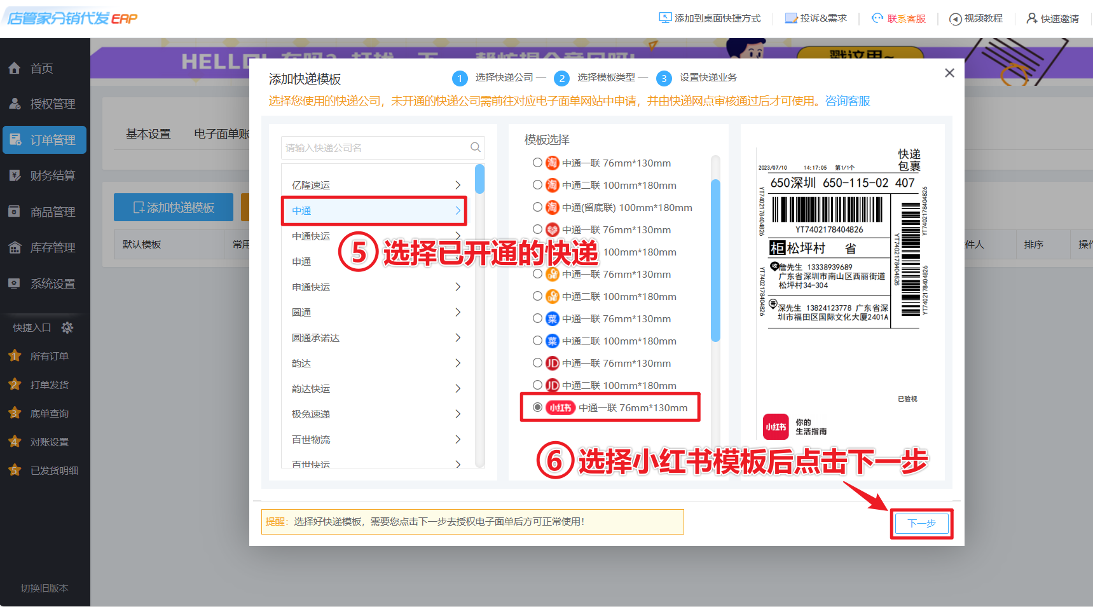Screen dimensions: 1093x607
Task: Expand 亿隆速运 courier chevron
Action: click(458, 185)
